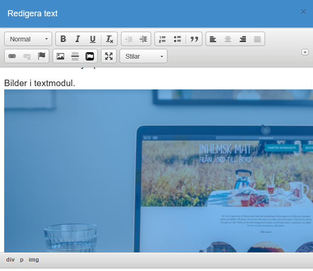
Task: Increase the paragraph indent
Action: click(143, 39)
